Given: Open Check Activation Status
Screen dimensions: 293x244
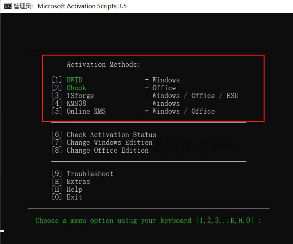Looking at the screenshot, I should 111,135.
